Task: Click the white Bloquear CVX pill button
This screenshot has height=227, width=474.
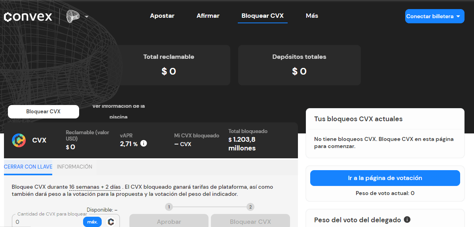Action: (x=44, y=112)
